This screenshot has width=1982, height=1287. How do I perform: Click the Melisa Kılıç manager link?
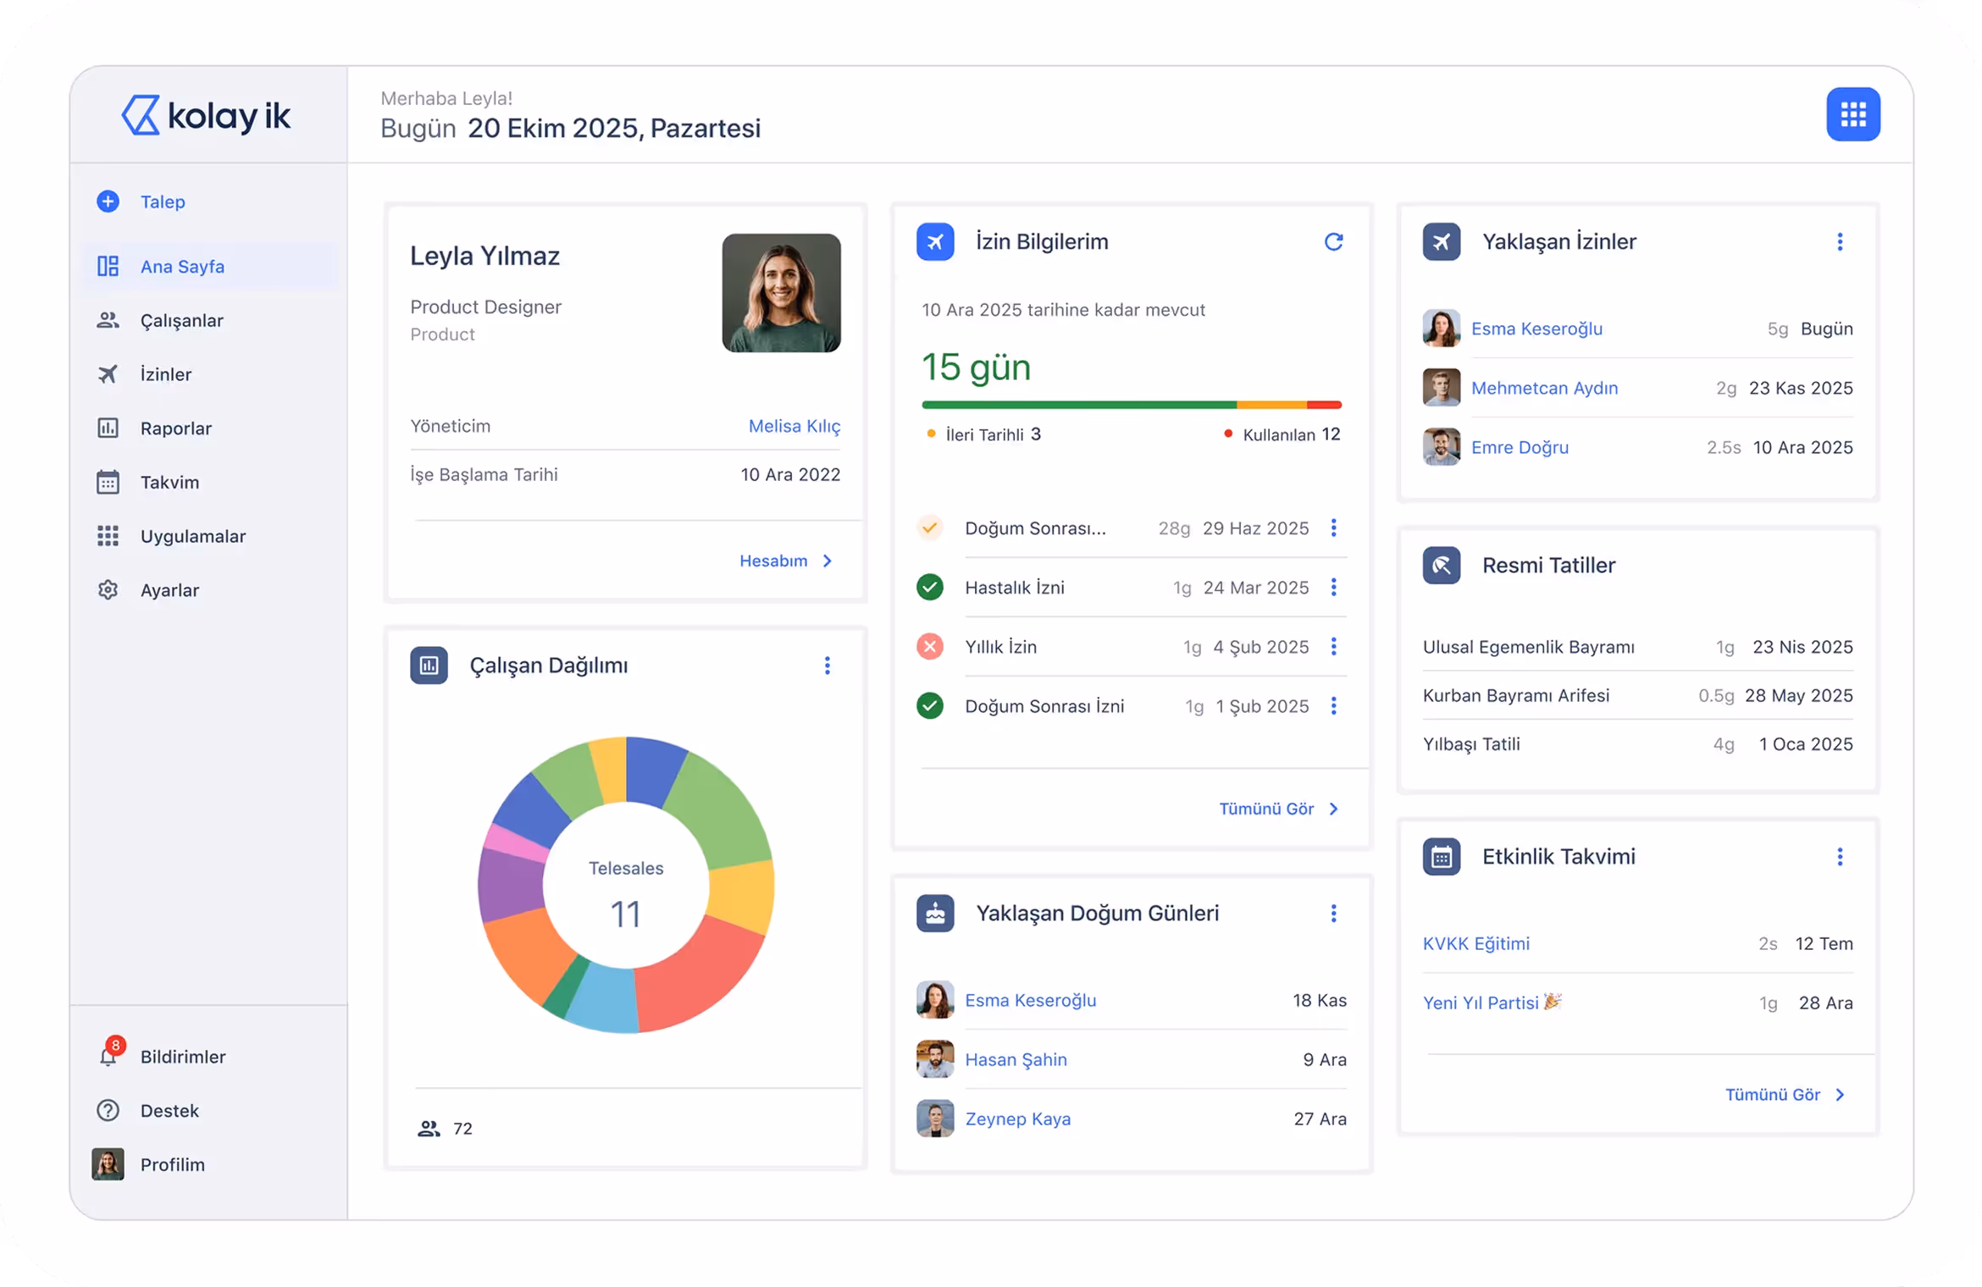794,426
